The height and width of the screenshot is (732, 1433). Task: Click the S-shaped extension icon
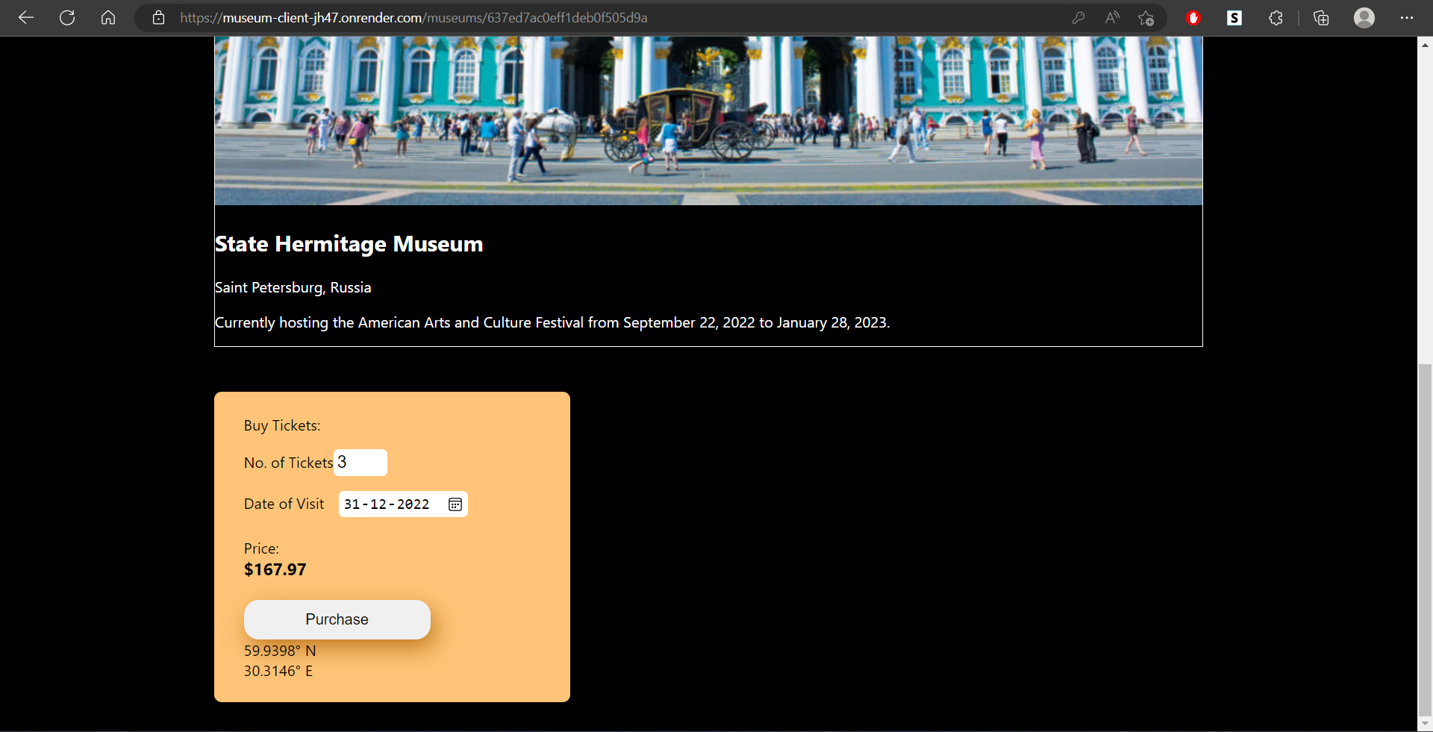(x=1234, y=18)
